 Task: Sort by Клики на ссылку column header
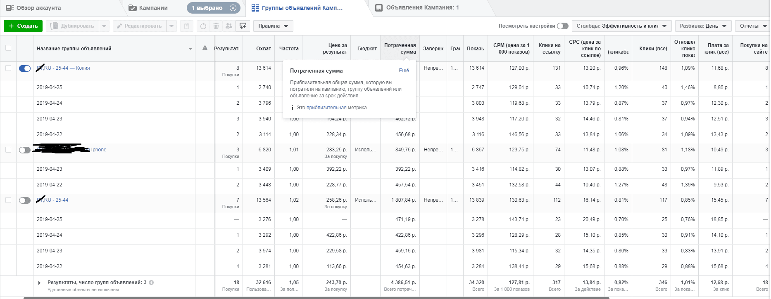coord(549,49)
